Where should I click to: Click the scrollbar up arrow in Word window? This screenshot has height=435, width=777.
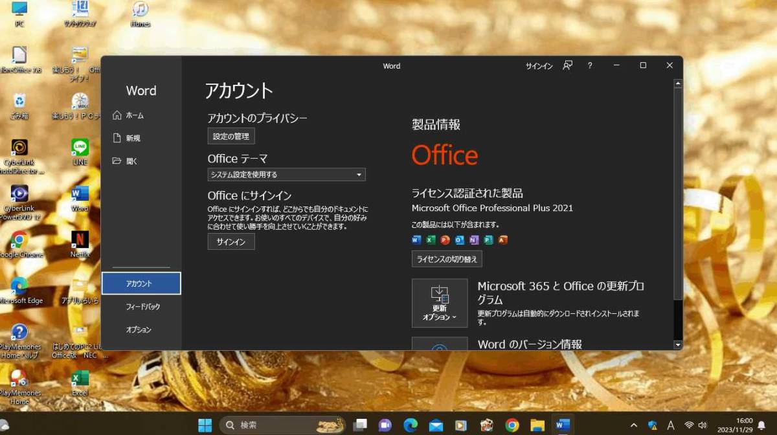(678, 84)
